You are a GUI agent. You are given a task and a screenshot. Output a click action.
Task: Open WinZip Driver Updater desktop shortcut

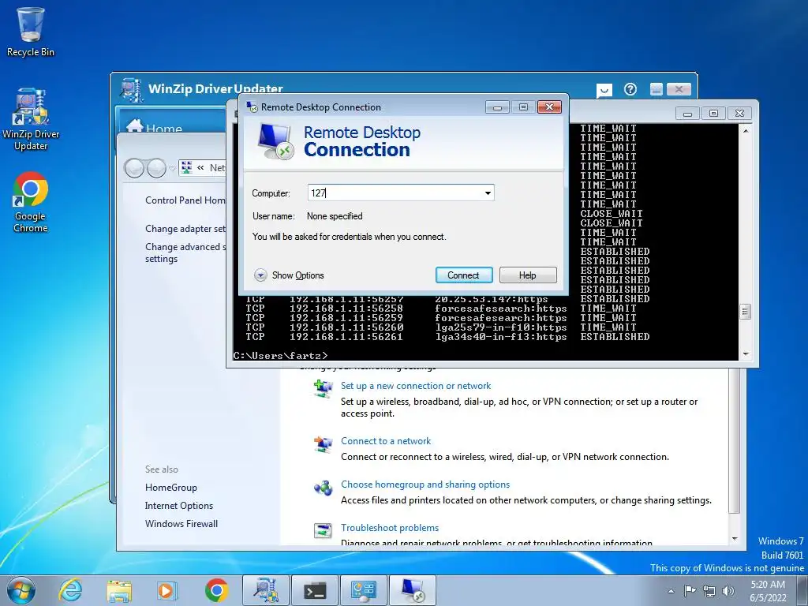point(31,120)
